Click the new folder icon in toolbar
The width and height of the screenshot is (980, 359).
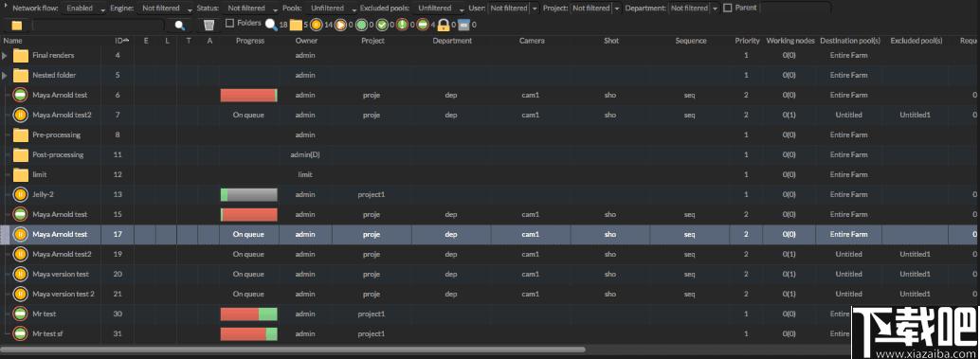pyautogui.click(x=17, y=25)
